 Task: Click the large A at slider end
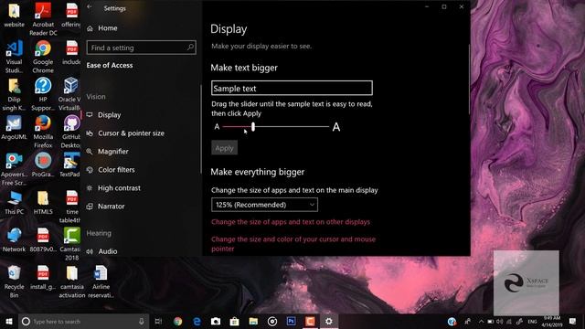[x=336, y=127]
